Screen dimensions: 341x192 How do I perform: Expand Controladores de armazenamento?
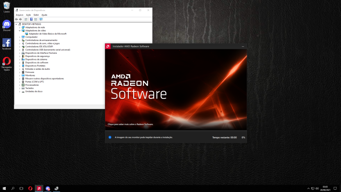click(x=20, y=40)
